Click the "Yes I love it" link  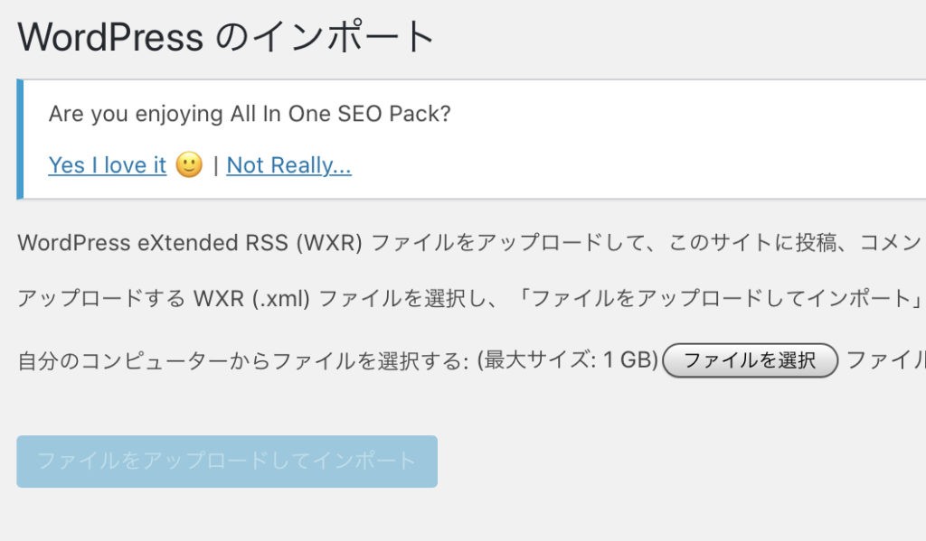click(108, 165)
